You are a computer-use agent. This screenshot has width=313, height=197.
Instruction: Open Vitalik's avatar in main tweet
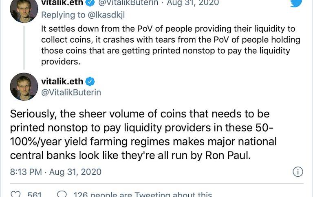click(24, 87)
